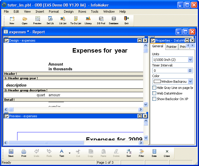Open the Rows menu
Screen dimensions: 199x166
pyautogui.click(x=82, y=12)
